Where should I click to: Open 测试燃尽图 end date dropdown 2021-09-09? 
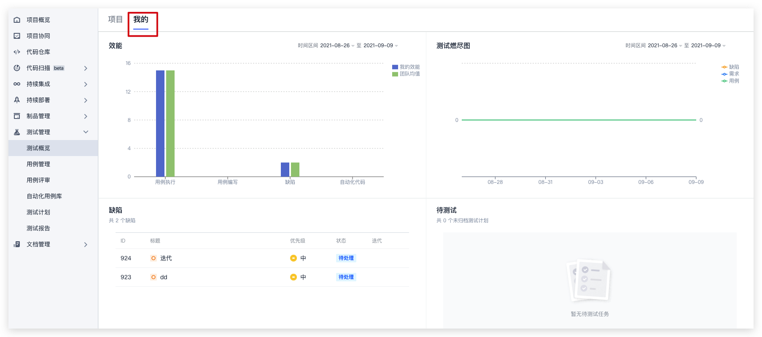pyautogui.click(x=708, y=46)
